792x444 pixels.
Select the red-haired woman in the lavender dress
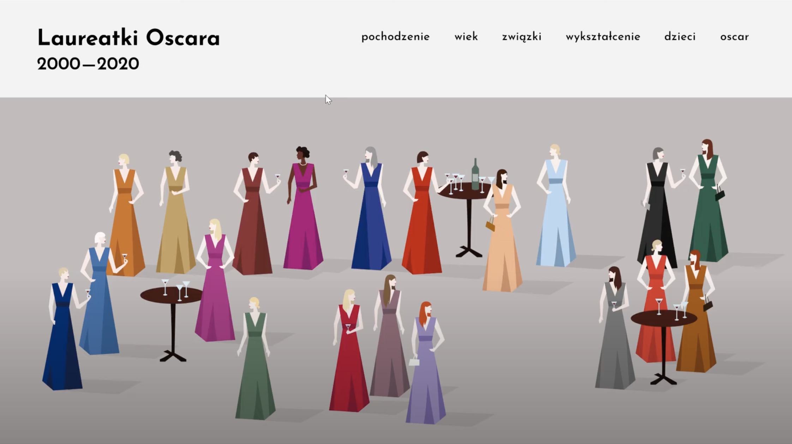425,363
